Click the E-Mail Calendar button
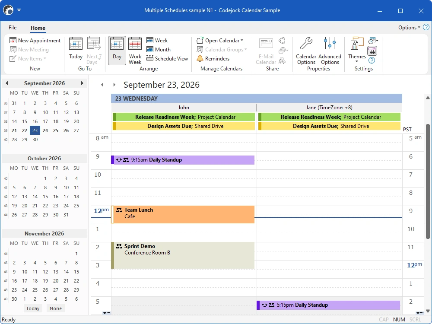 [x=266, y=51]
